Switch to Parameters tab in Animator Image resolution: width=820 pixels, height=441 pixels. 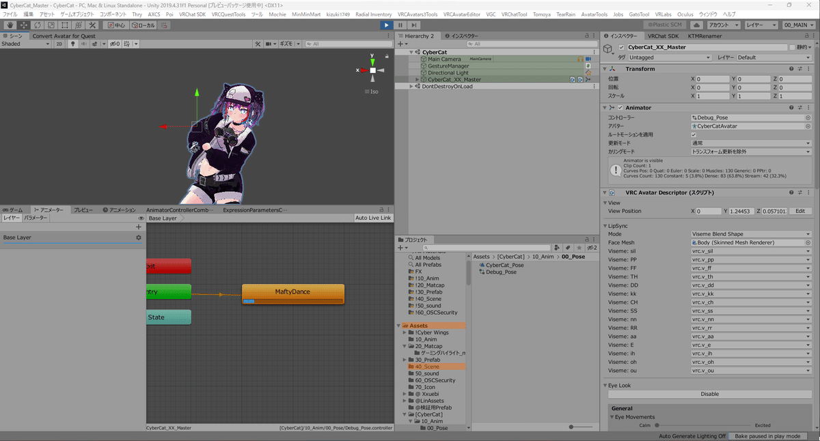(x=36, y=218)
